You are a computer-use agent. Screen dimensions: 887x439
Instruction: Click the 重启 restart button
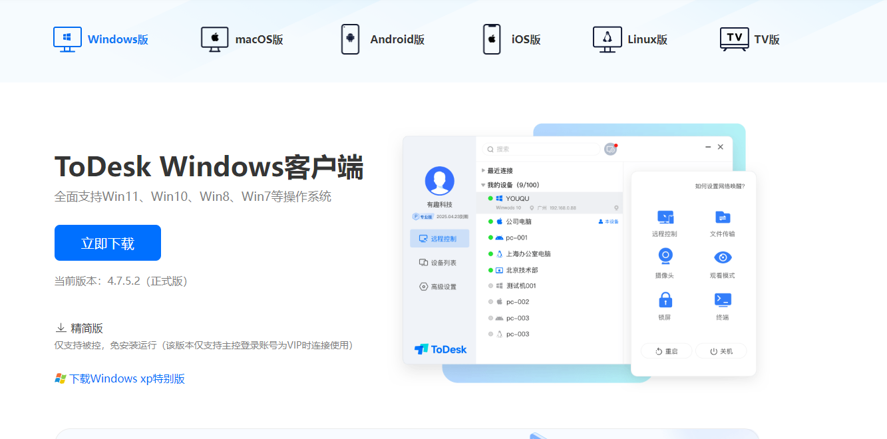pyautogui.click(x=666, y=351)
